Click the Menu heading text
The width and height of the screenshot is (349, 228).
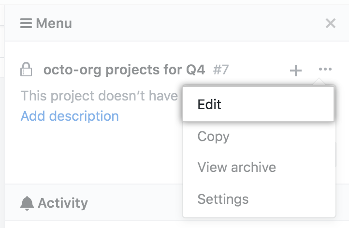(x=54, y=23)
